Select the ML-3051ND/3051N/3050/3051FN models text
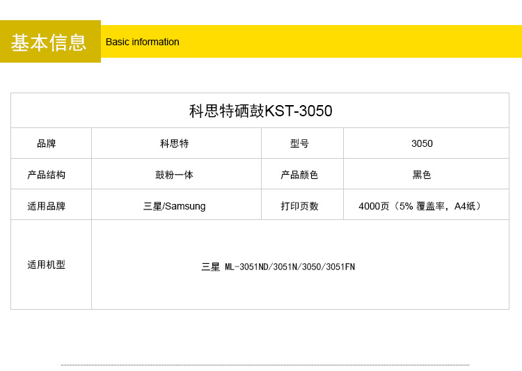 click(290, 267)
